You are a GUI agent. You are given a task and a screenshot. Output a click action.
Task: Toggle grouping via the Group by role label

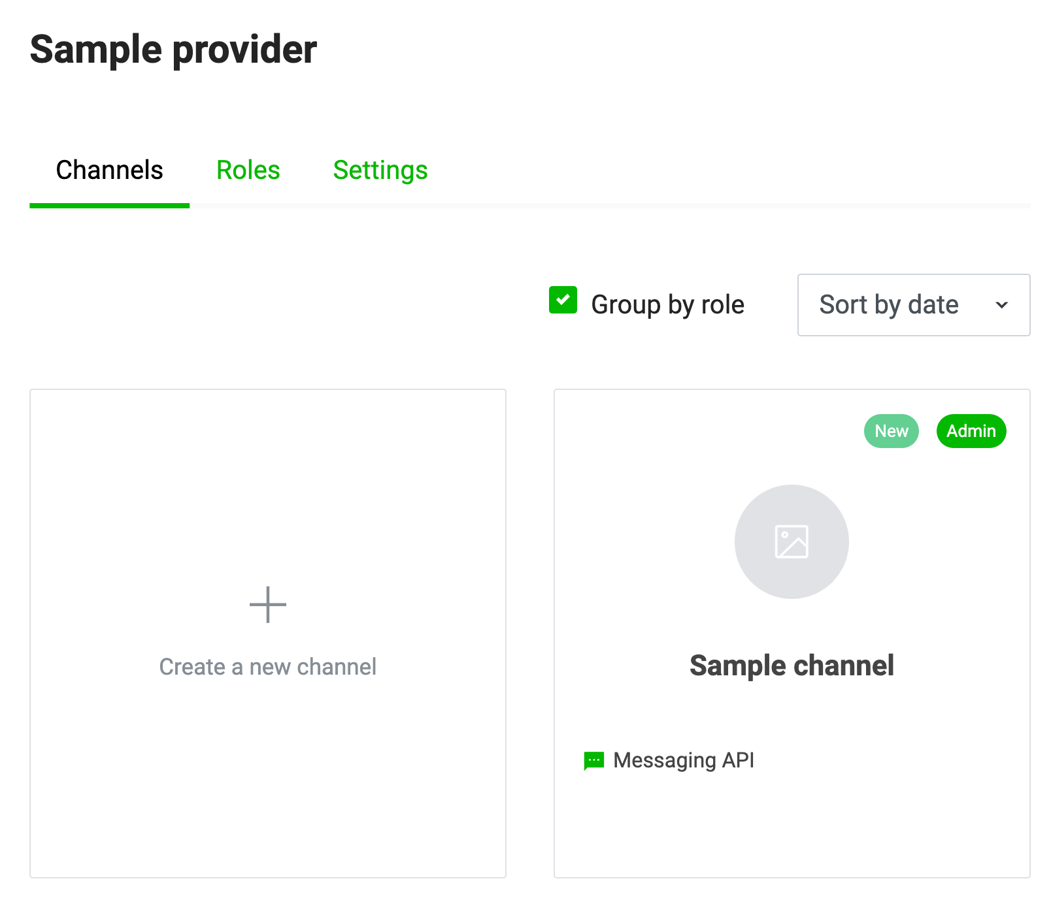(x=667, y=305)
